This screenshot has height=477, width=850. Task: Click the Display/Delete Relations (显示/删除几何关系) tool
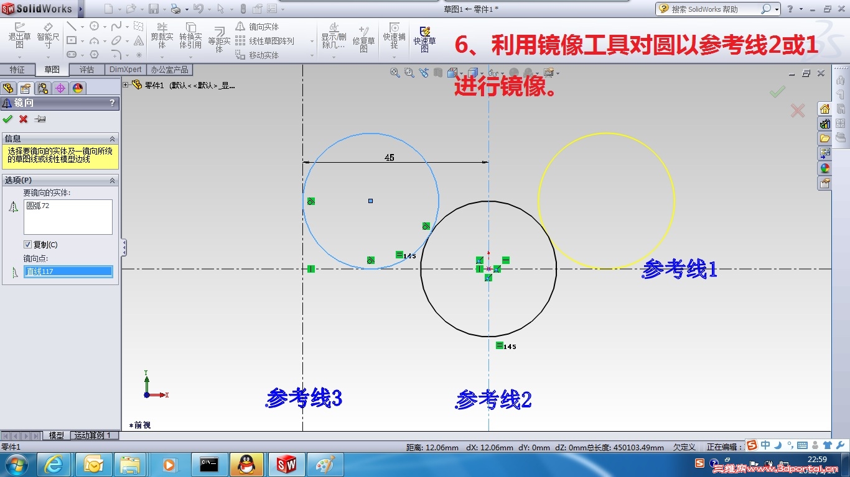click(334, 35)
